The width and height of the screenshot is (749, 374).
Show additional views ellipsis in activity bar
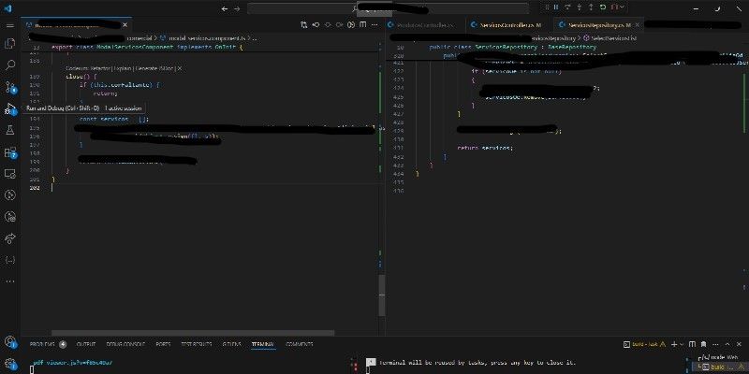(x=10, y=281)
